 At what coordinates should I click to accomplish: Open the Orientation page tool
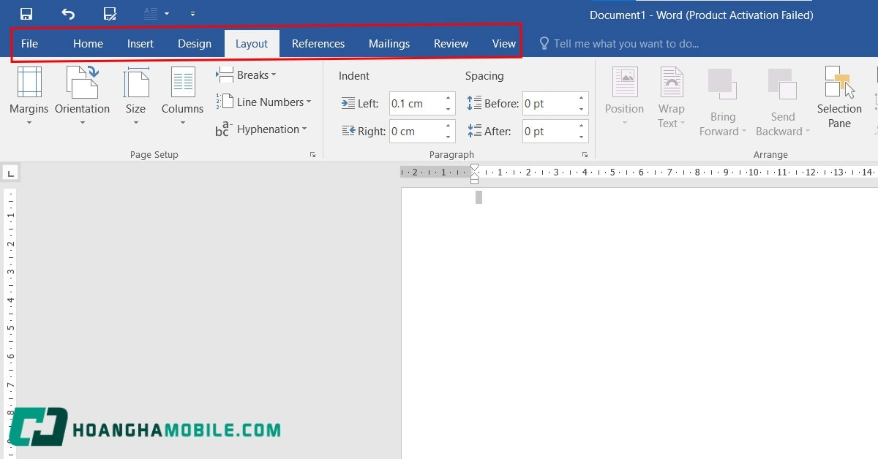click(x=82, y=95)
